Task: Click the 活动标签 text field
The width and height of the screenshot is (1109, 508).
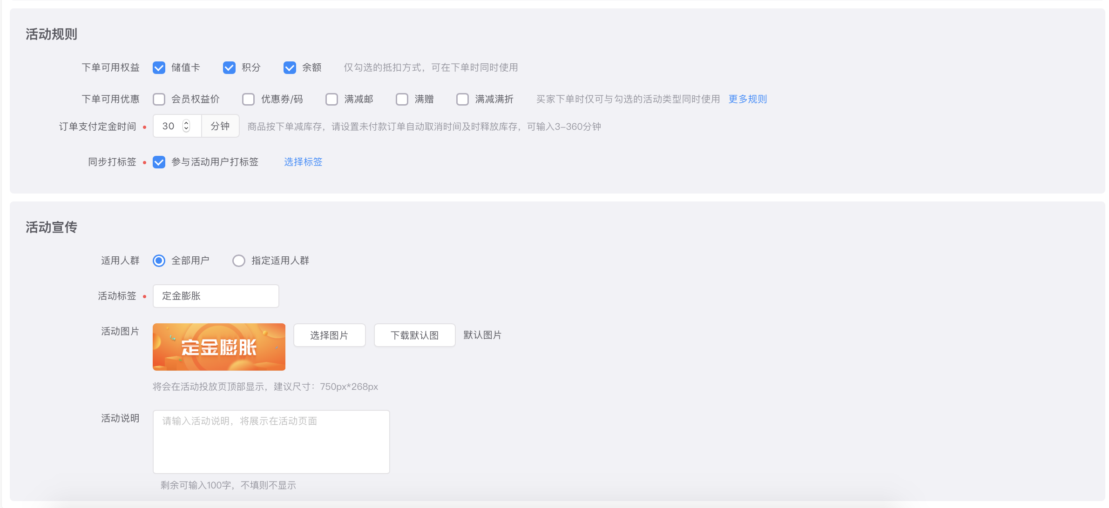Action: click(x=216, y=296)
